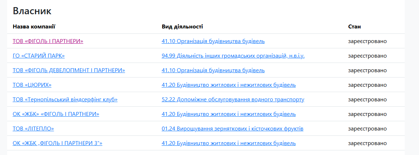
Task: Open ОК «ЖБК „ФІГОЛЬ І ПАРТНЕРИ 3“» link
Action: 57,143
